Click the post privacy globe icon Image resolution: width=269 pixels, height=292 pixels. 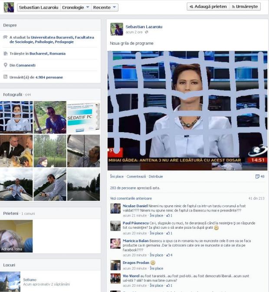point(147,32)
